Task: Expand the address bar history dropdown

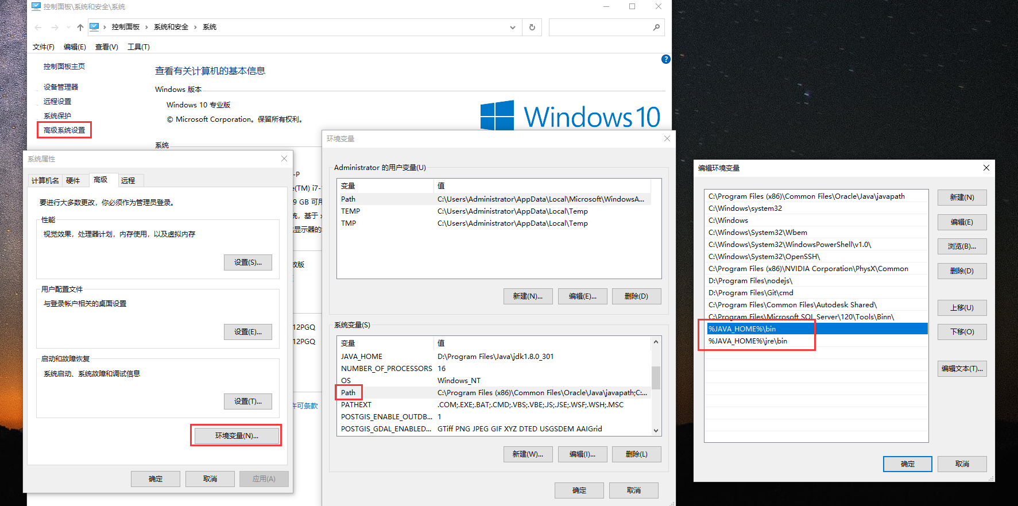Action: (513, 27)
